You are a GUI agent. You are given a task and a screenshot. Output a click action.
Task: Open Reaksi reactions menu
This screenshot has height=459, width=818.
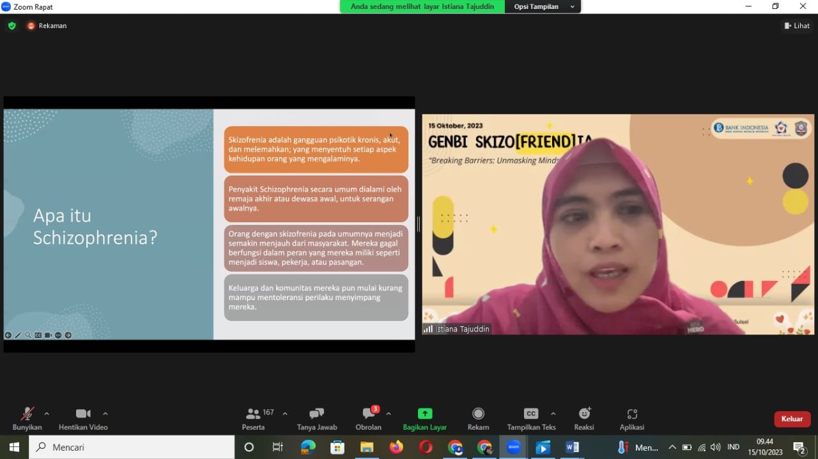(x=584, y=419)
